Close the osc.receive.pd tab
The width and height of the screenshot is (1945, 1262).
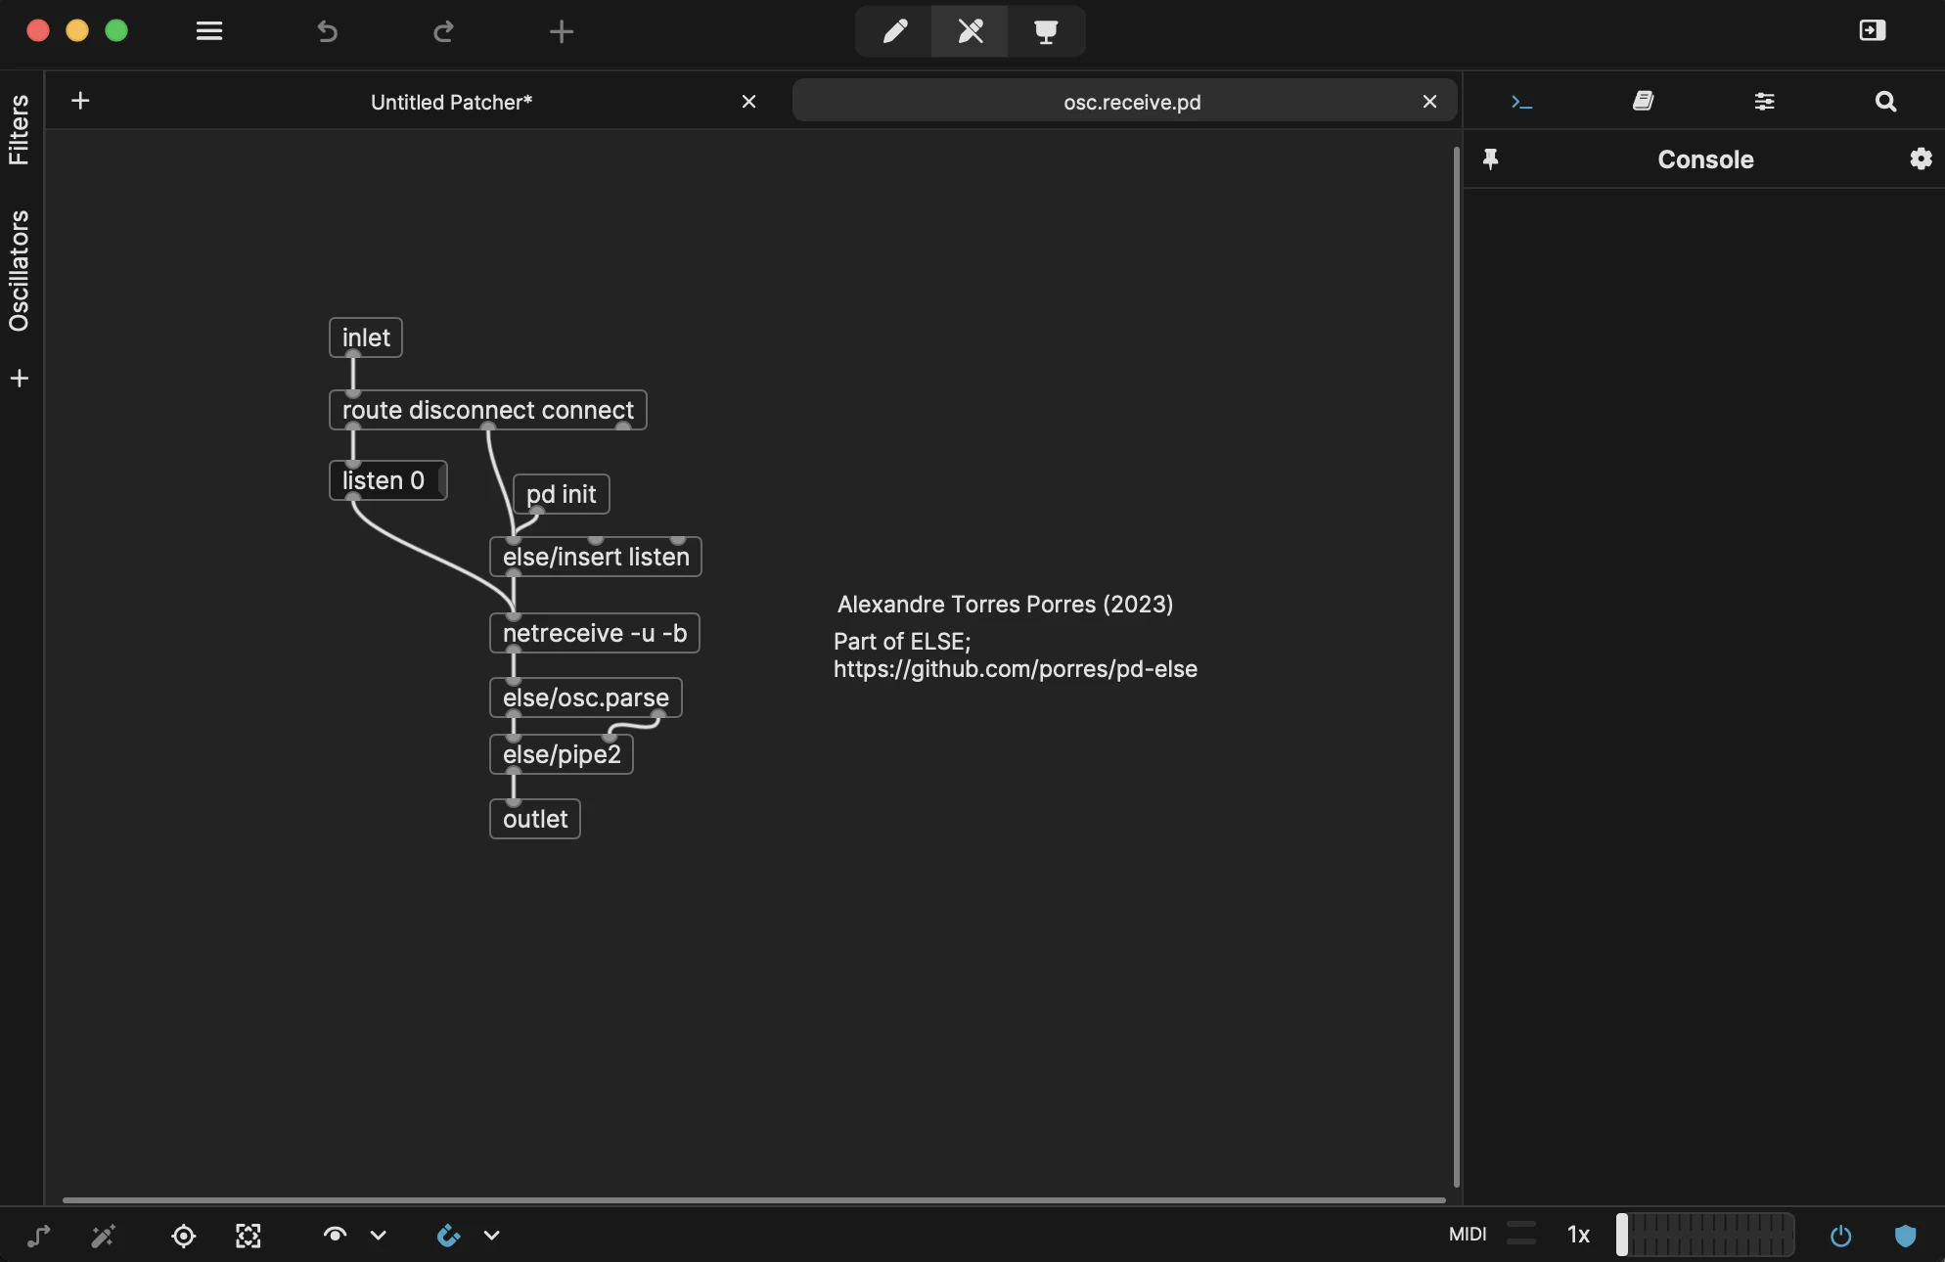(x=1430, y=102)
